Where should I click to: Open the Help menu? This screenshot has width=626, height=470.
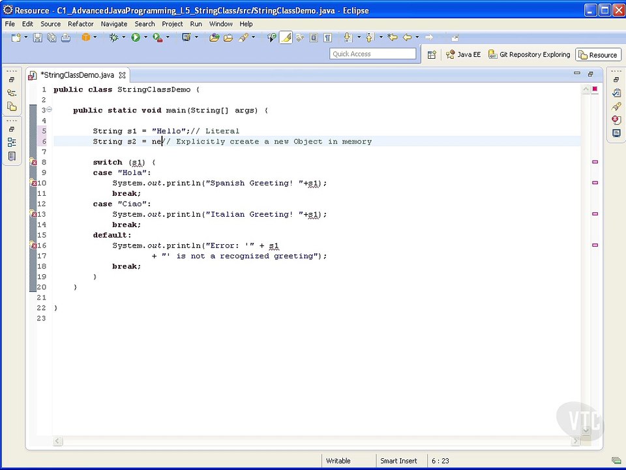tap(246, 24)
